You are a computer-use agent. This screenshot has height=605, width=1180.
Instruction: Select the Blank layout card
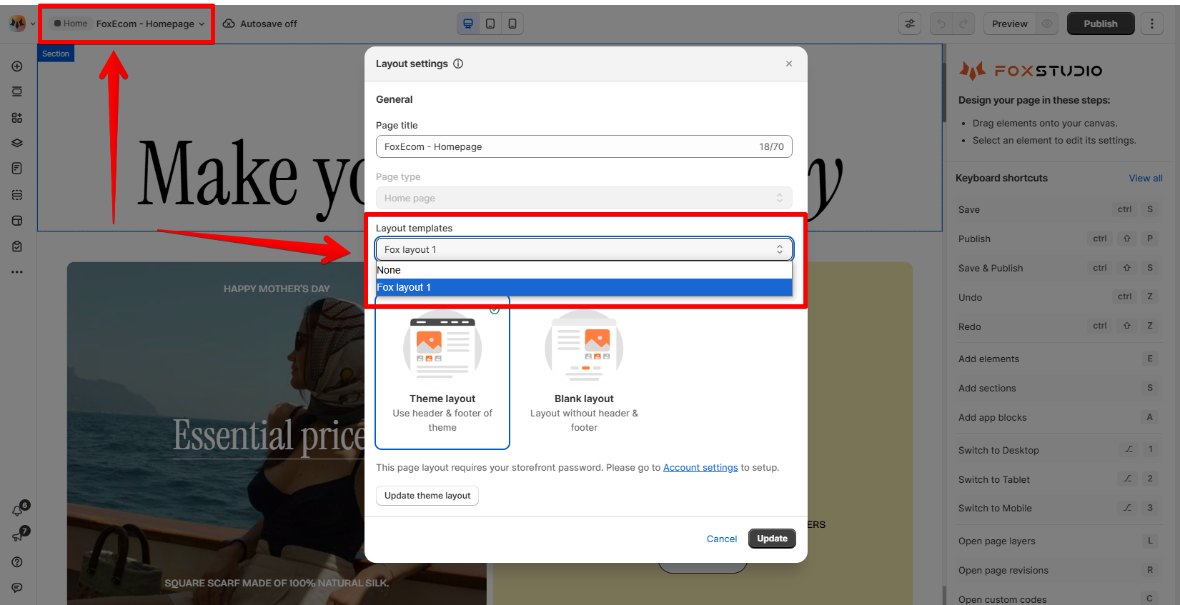pyautogui.click(x=584, y=372)
